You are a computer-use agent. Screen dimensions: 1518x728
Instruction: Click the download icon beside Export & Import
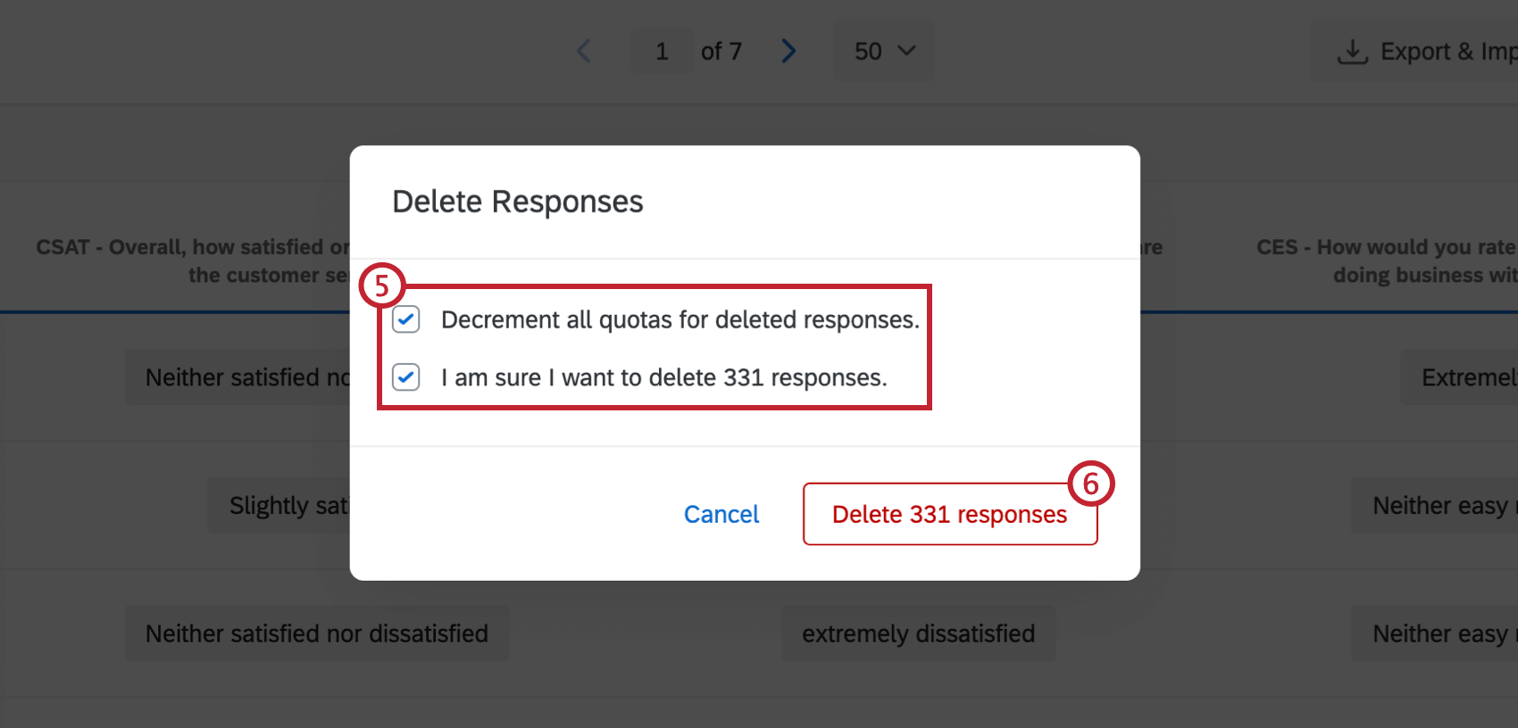(x=1353, y=51)
